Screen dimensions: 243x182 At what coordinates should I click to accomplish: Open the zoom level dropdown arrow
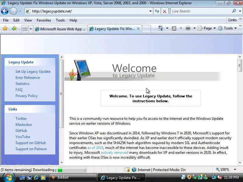point(235,170)
